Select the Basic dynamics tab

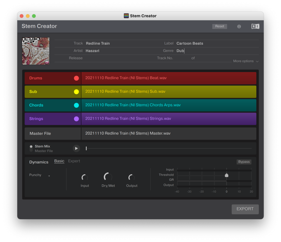(x=59, y=161)
